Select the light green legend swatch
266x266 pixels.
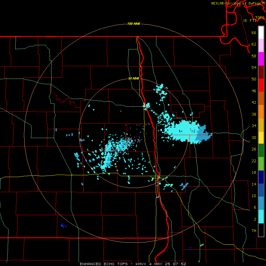point(261,164)
